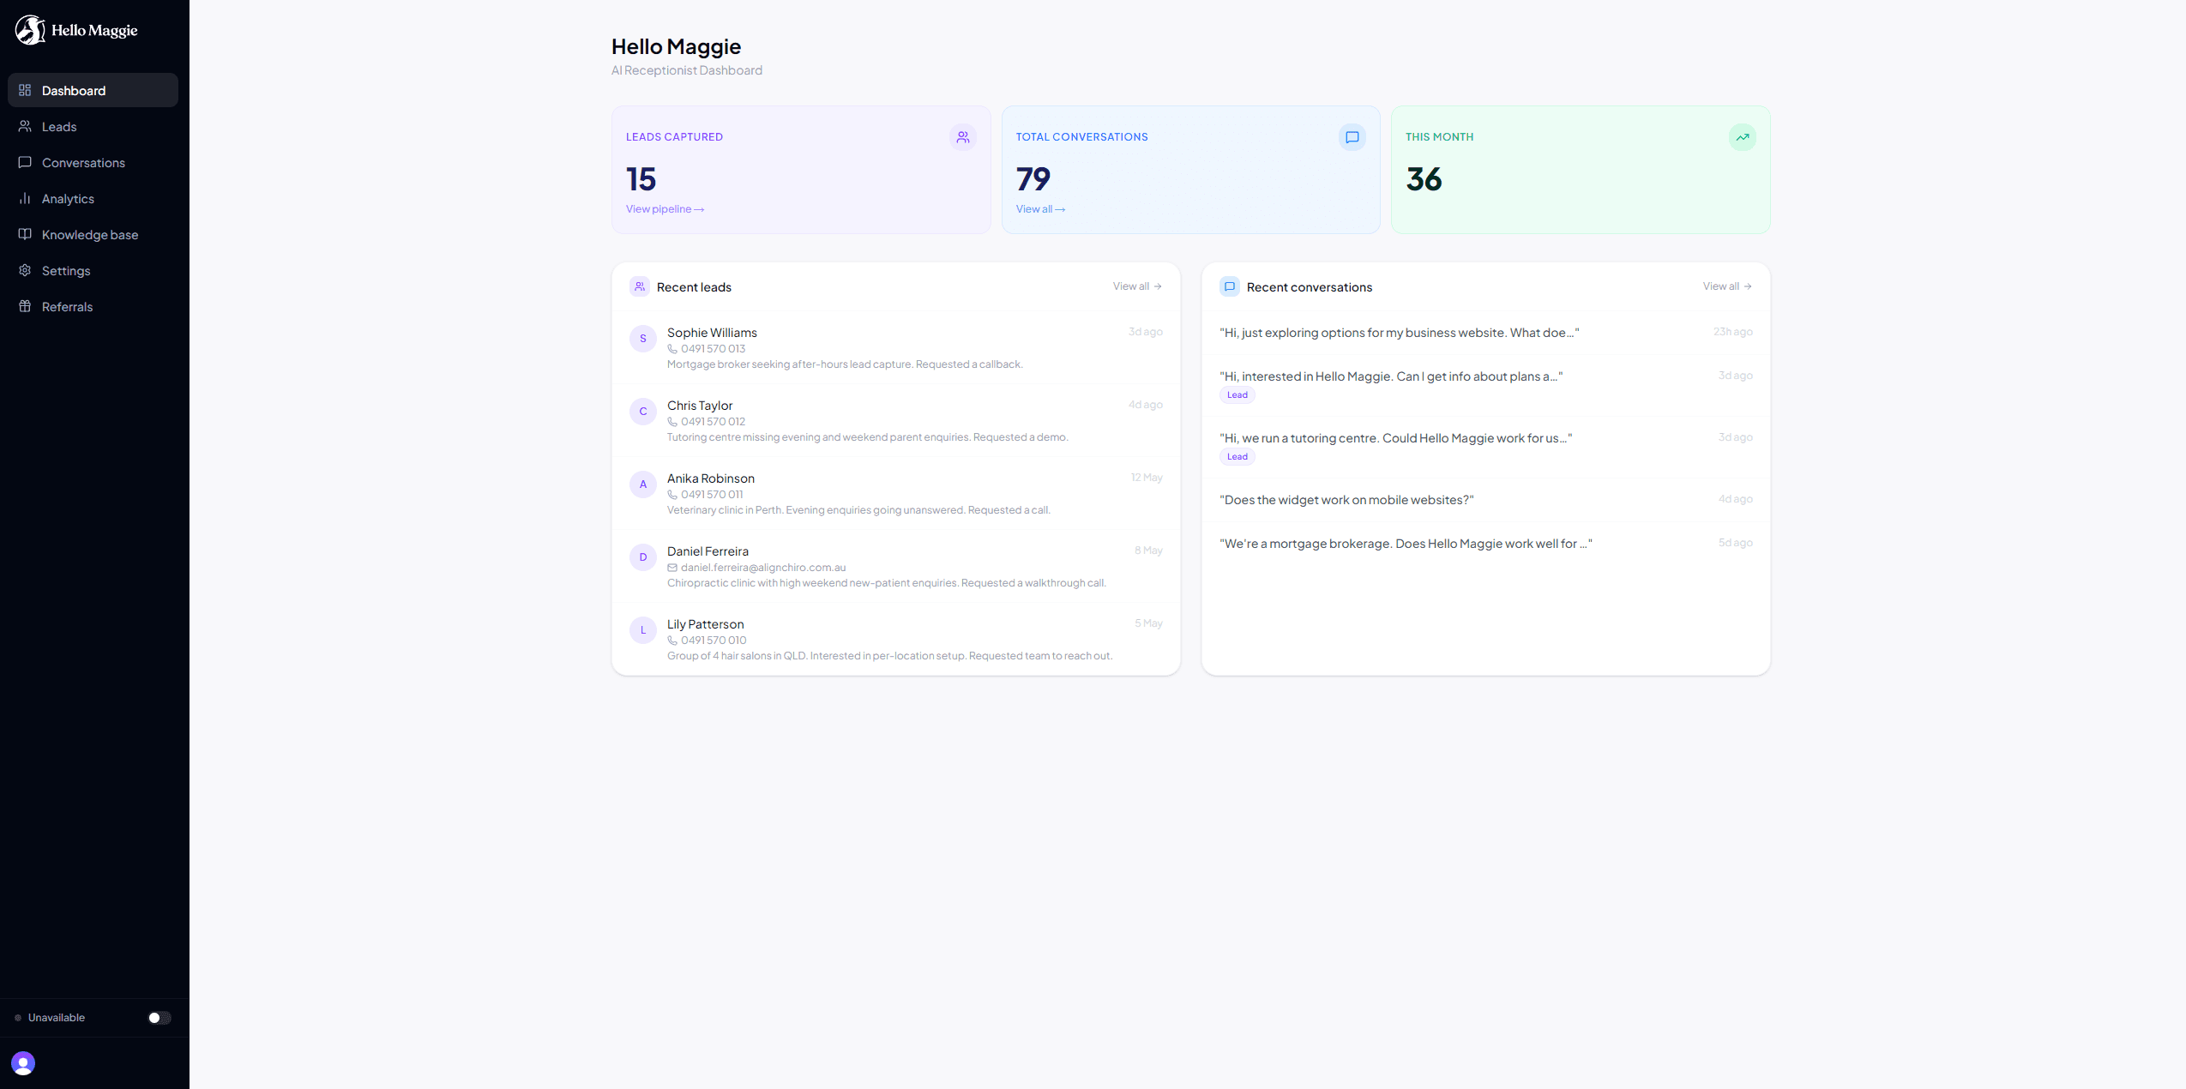Click the S avatar for Sophie Williams
This screenshot has width=2186, height=1089.
click(643, 339)
